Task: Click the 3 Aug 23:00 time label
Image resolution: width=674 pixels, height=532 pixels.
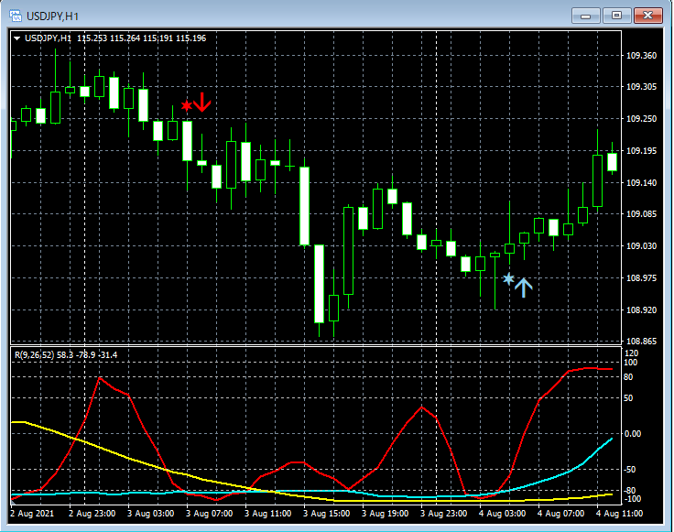Action: click(443, 514)
